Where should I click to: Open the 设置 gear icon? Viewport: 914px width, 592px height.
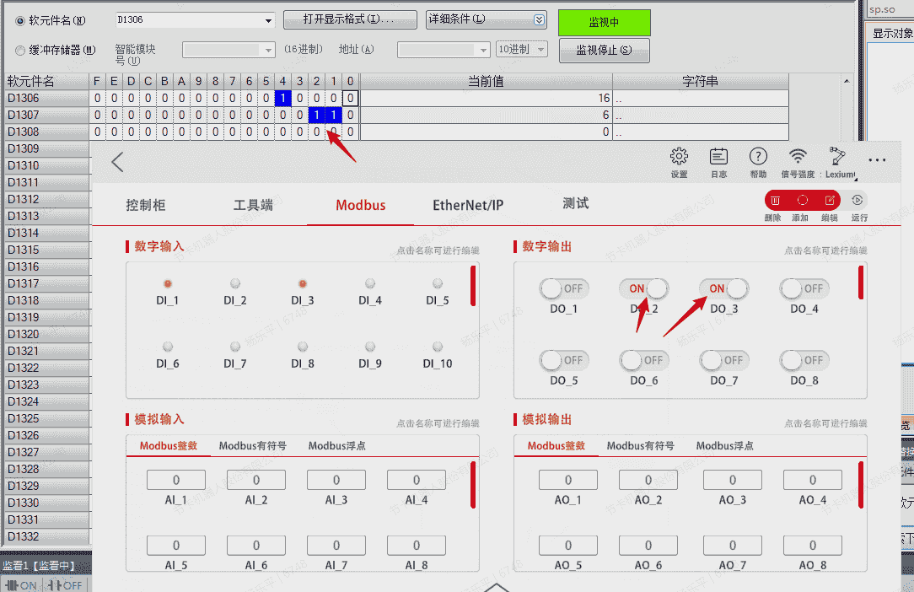pyautogui.click(x=679, y=157)
